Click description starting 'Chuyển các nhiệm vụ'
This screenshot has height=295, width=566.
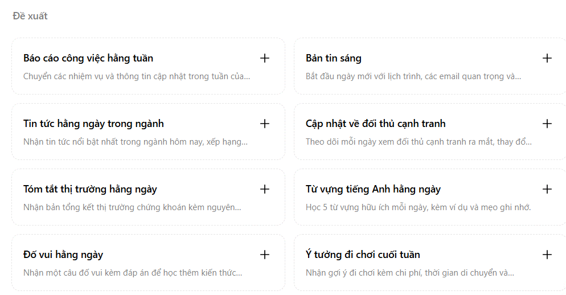137,76
